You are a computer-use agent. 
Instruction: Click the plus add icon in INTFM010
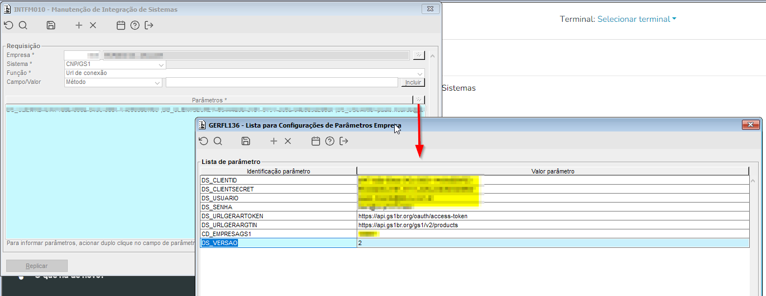coord(79,25)
